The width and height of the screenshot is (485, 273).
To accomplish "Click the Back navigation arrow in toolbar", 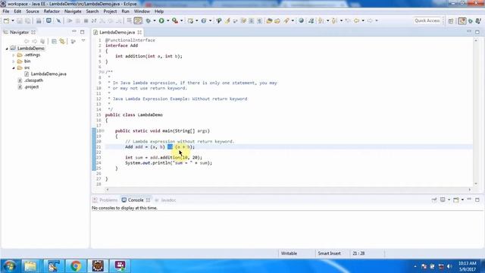I will pos(357,20).
